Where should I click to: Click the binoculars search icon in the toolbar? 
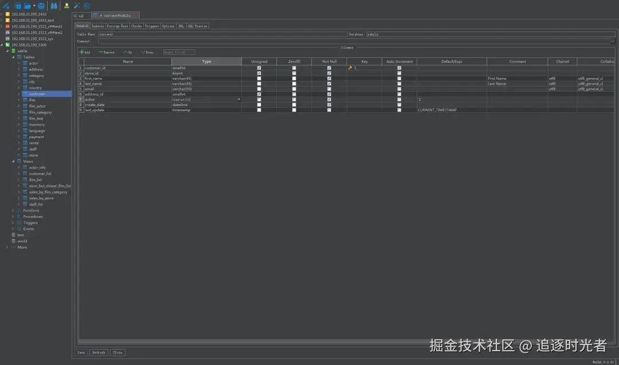coord(53,5)
